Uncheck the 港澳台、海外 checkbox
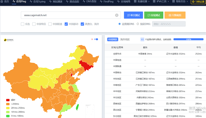Screen dimensions: 206x118 click(x=82, y=24)
